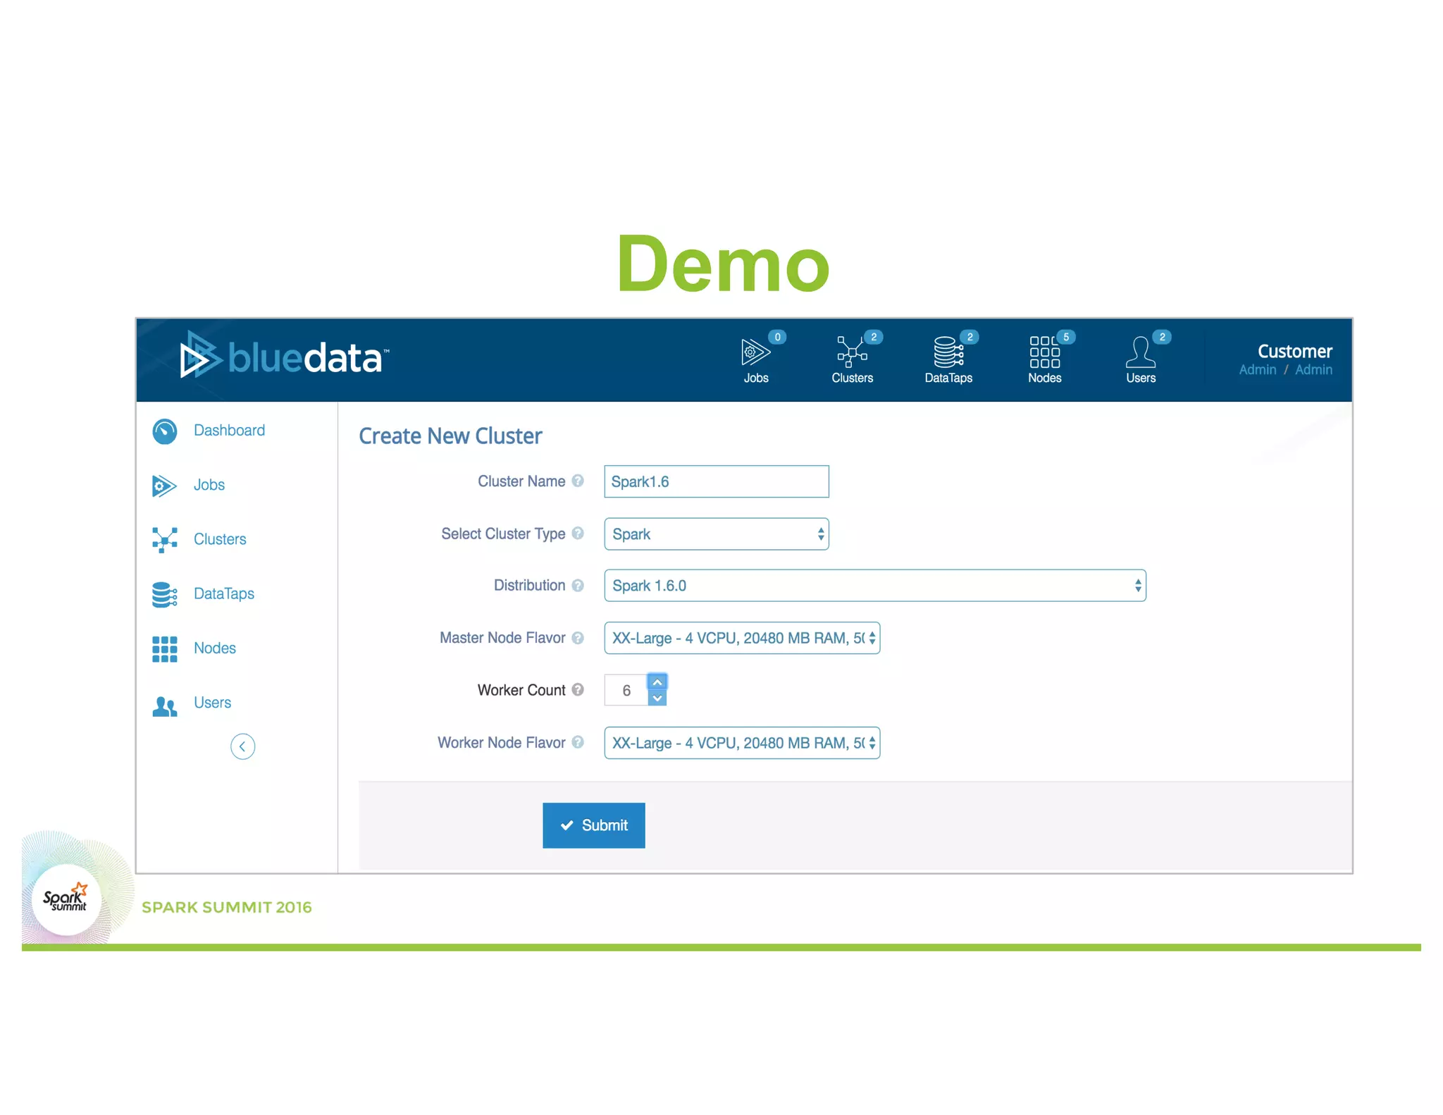Click the second Admin link under Customer
The image size is (1443, 1115).
pos(1313,369)
